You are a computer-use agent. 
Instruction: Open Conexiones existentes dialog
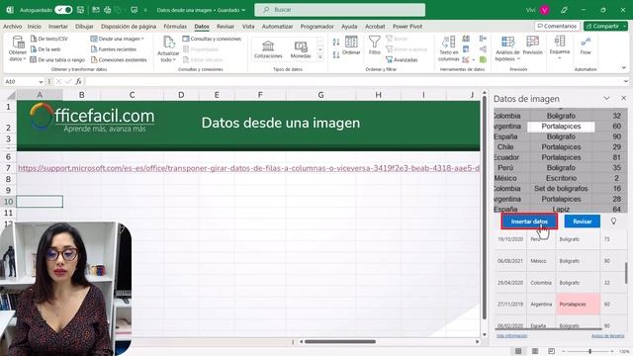coord(119,59)
